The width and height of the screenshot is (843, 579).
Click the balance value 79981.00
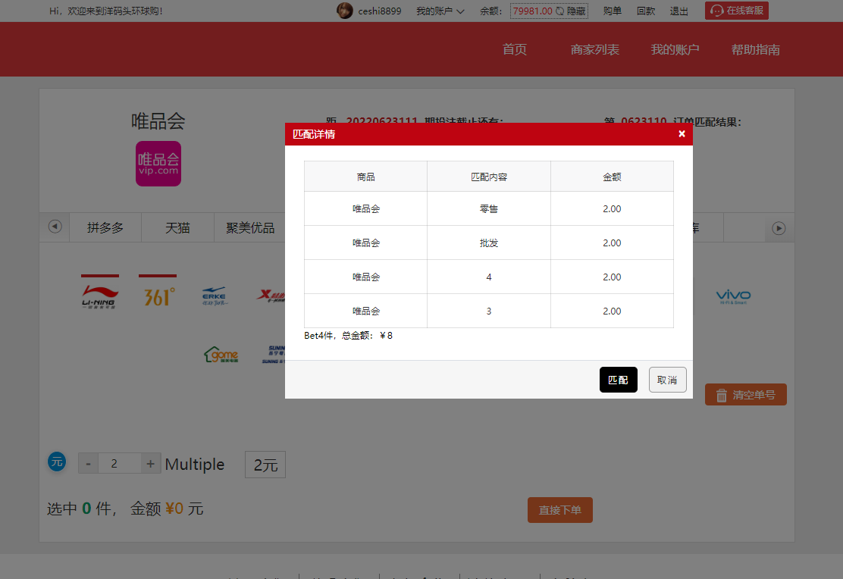click(532, 11)
